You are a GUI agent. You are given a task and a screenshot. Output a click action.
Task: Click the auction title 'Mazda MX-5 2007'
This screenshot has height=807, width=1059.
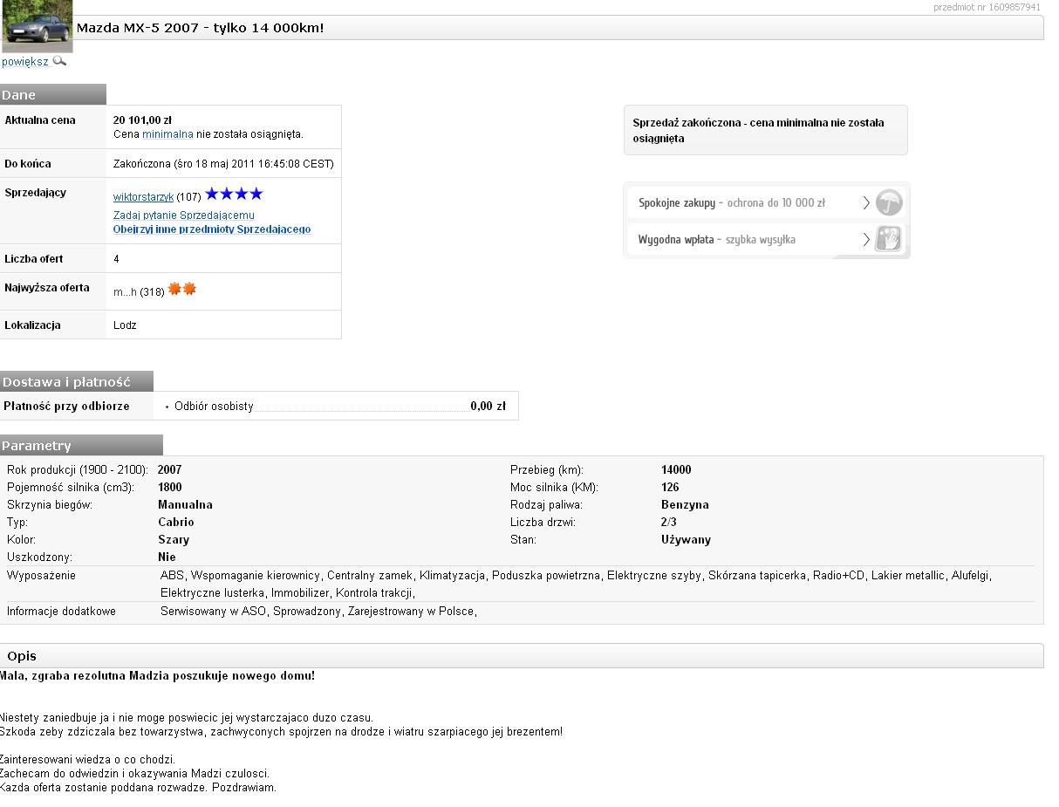pos(201,28)
